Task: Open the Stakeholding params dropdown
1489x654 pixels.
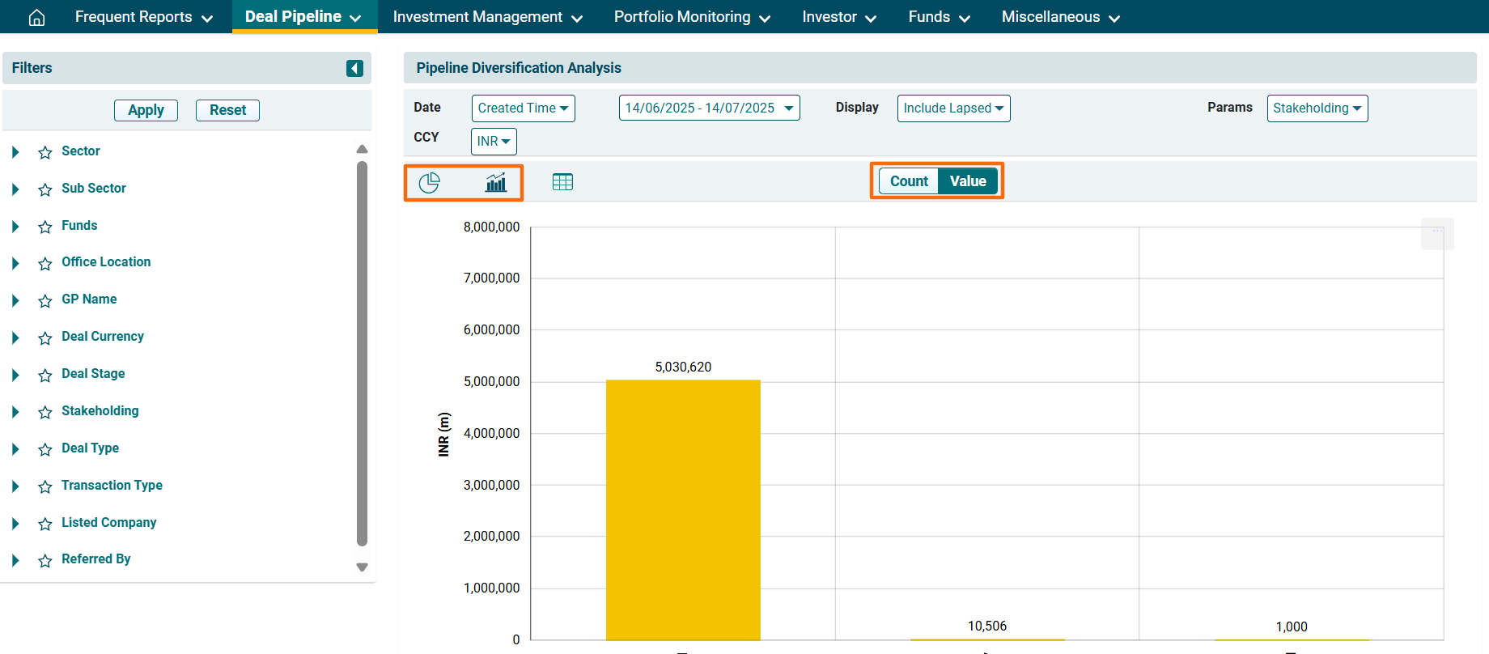Action: pyautogui.click(x=1317, y=108)
